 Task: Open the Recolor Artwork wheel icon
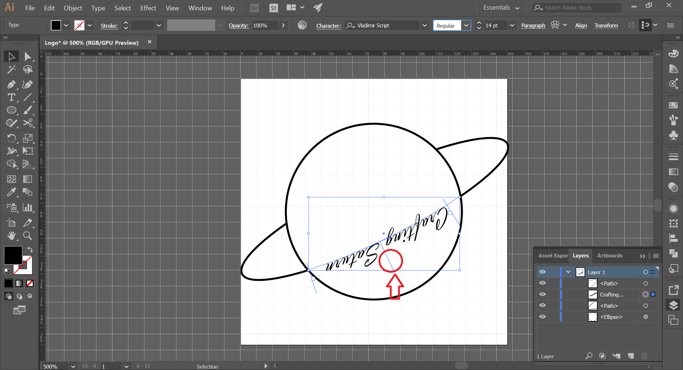tap(302, 25)
